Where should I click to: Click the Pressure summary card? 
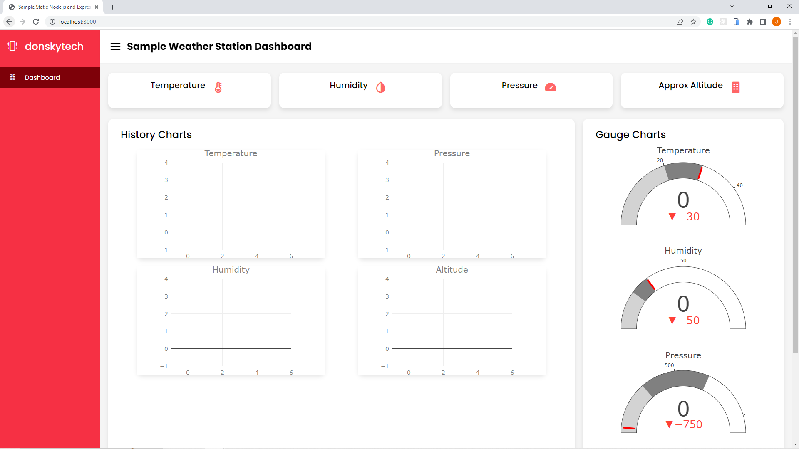point(531,90)
